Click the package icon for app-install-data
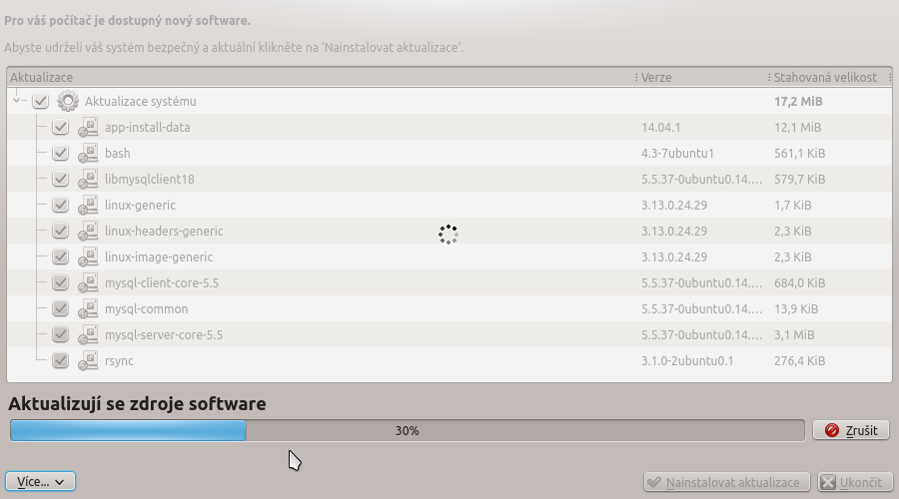 [88, 127]
